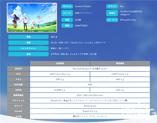Select the 512MB 以上 VRAM cell
The width and height of the screenshot is (157, 123).
coord(60,90)
